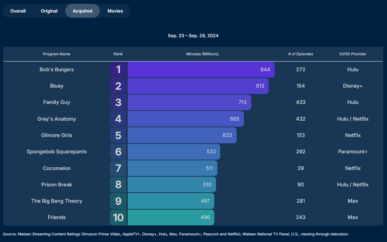Click the Gilmore Girls 623 minutes bar
387x242 pixels.
182,135
